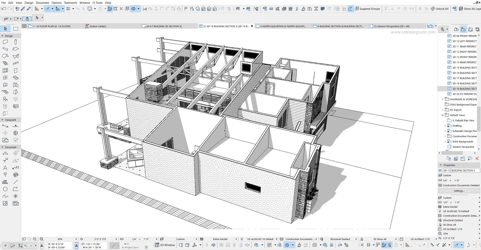Collapse the Default Views folder
The image size is (481, 250).
coord(443,115)
